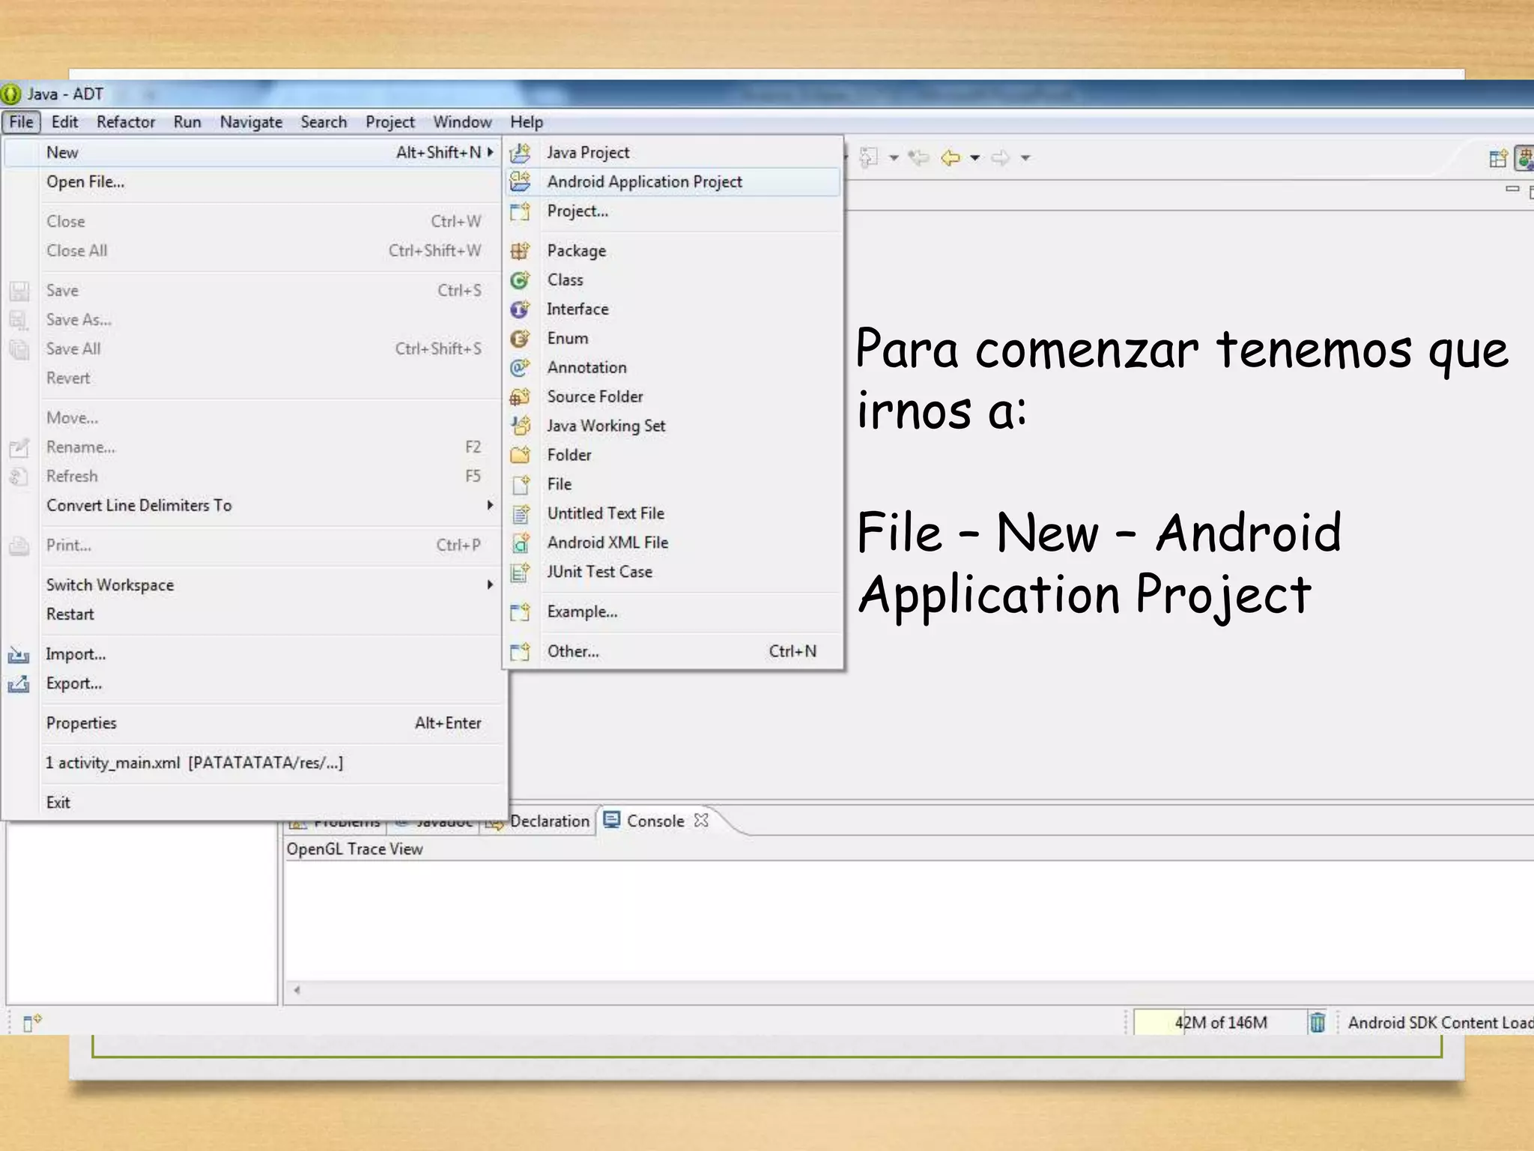Click the OpenGL Trace View label
The width and height of the screenshot is (1534, 1151).
[x=354, y=849]
